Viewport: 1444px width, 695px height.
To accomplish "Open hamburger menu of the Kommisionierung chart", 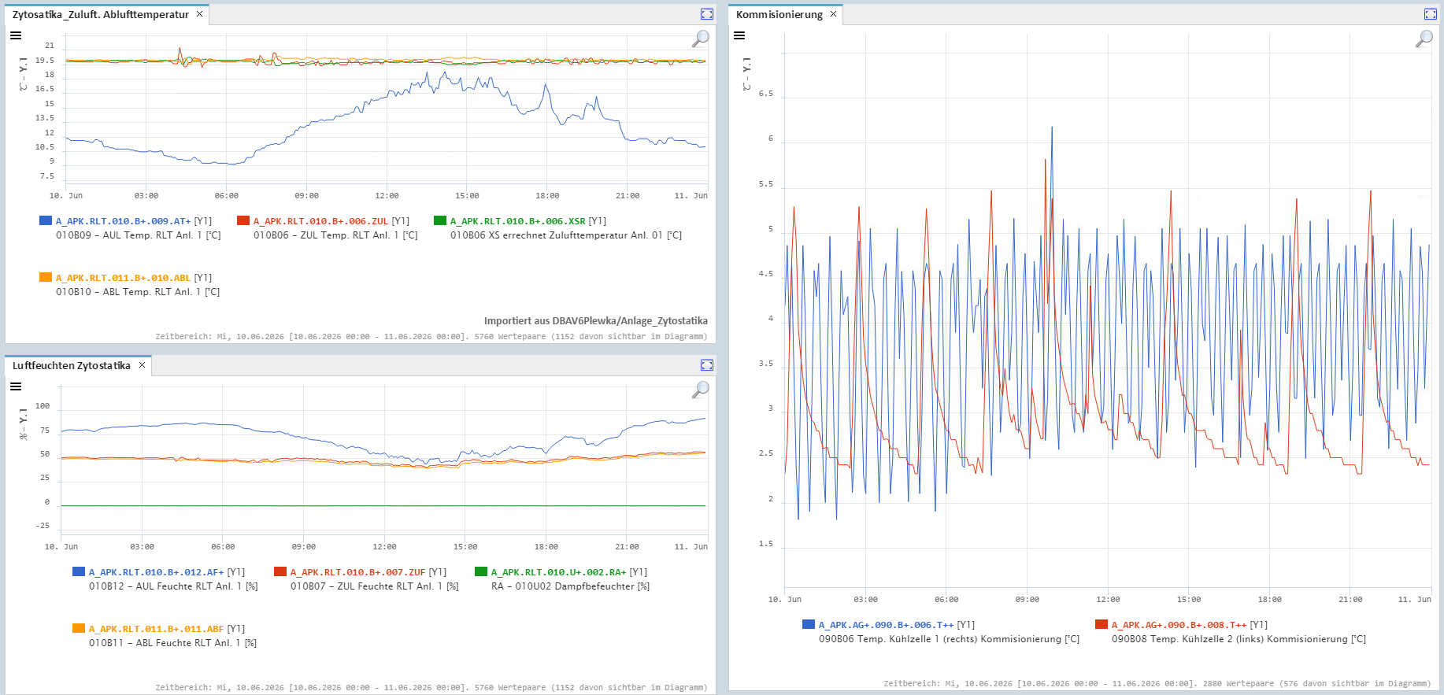I will click(739, 35).
